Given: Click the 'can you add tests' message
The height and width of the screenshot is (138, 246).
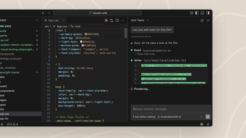Looking at the screenshot, I should [152, 30].
